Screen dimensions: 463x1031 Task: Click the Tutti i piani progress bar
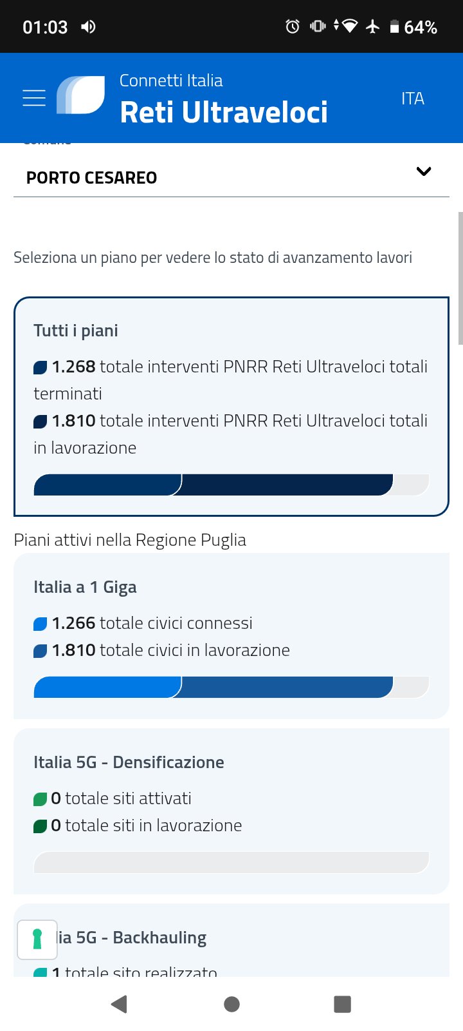tap(232, 485)
